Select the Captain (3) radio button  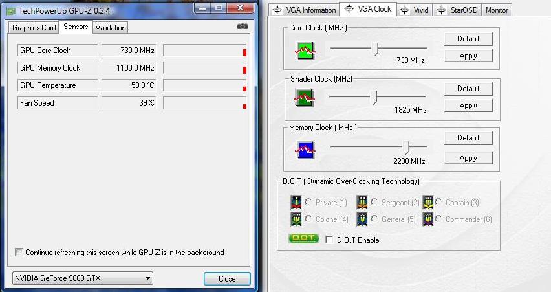click(438, 201)
